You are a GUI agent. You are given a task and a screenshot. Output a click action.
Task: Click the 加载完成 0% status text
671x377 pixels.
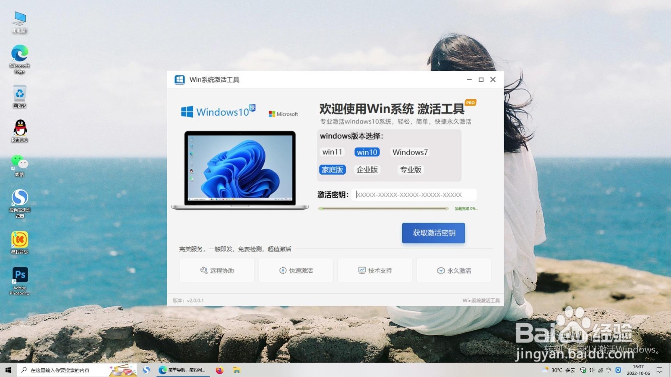point(466,209)
